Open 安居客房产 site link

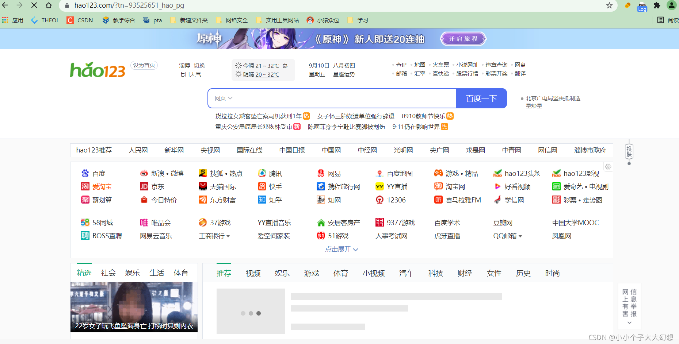338,223
